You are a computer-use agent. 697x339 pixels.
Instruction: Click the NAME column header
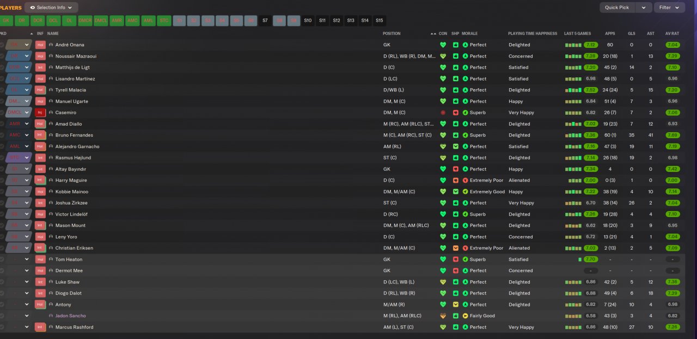pos(53,34)
